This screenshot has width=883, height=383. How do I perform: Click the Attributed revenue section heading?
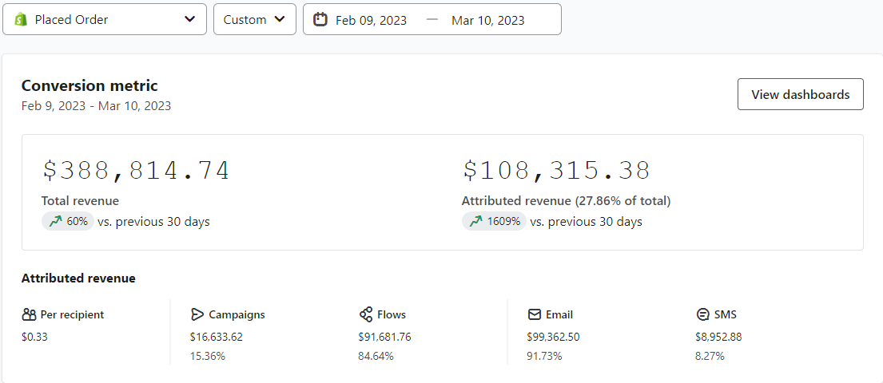point(78,278)
